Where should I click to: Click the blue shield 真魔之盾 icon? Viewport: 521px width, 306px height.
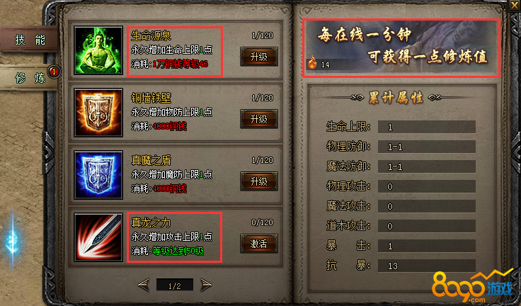pyautogui.click(x=98, y=175)
